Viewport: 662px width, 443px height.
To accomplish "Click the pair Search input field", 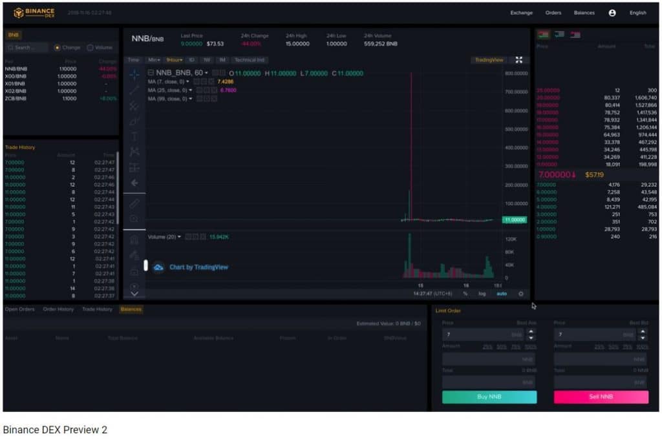I will tap(27, 47).
